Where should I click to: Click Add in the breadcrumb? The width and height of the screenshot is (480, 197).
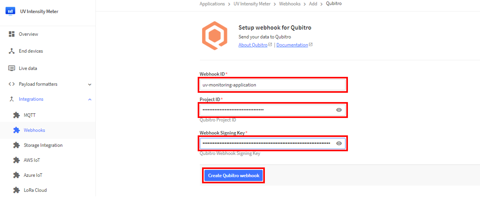[x=313, y=4]
